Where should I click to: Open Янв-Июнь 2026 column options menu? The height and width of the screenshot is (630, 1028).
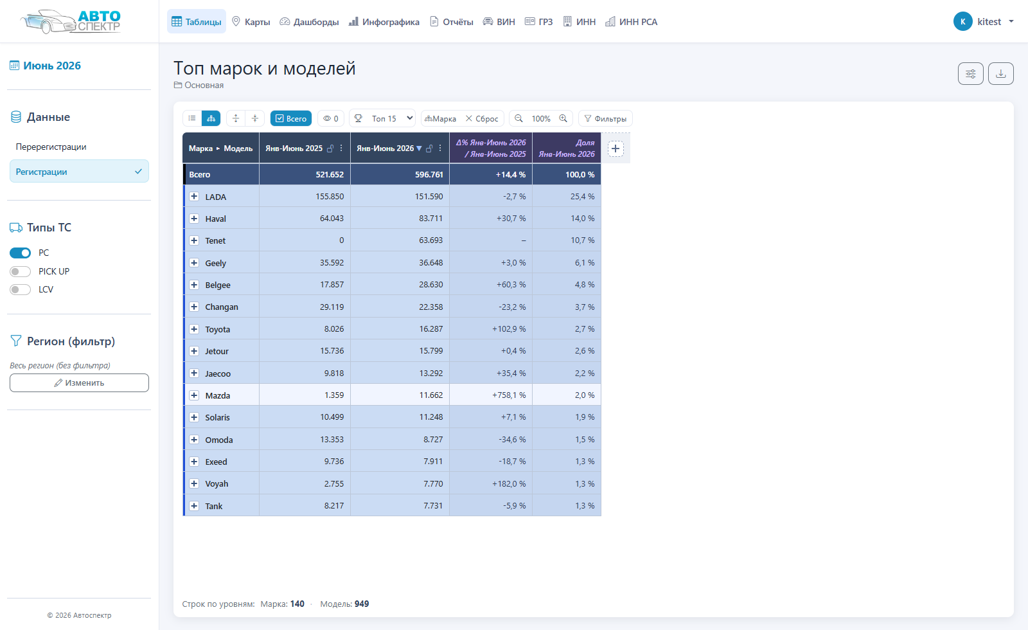[x=440, y=148]
